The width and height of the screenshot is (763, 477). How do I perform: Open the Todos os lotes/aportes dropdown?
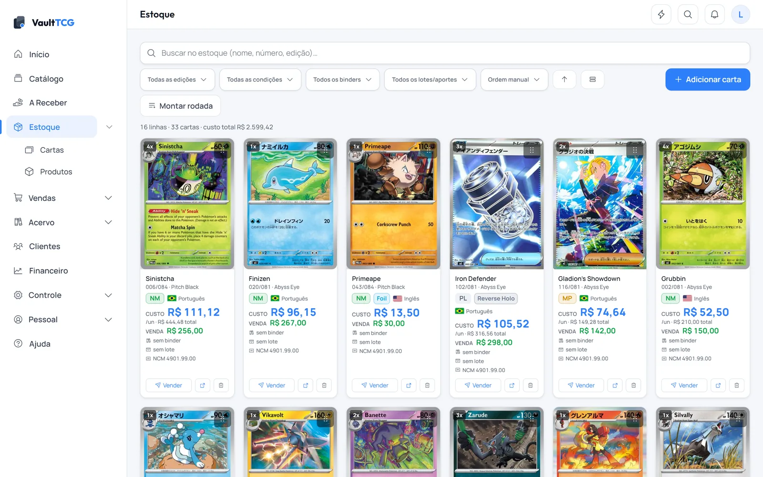pyautogui.click(x=430, y=80)
